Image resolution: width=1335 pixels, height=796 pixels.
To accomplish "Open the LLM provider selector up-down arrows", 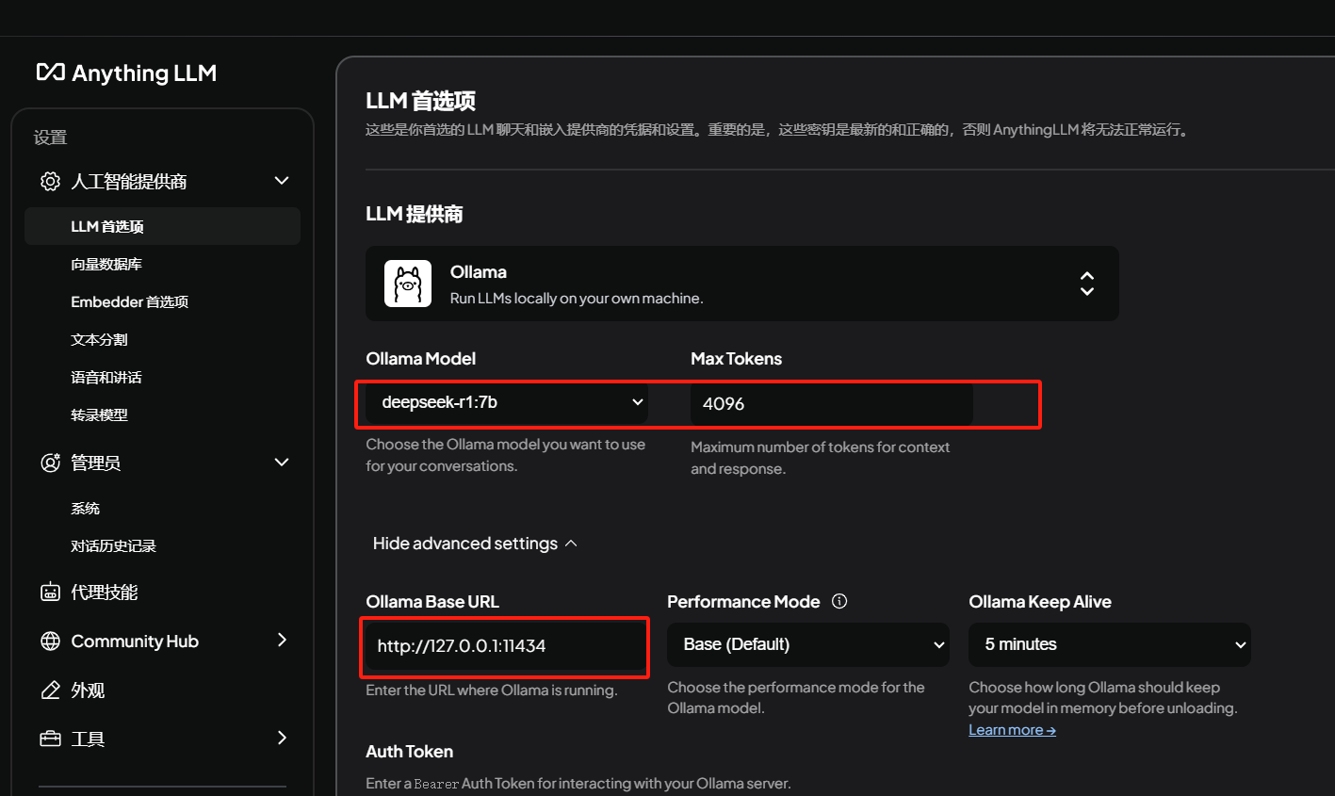I will [1087, 284].
